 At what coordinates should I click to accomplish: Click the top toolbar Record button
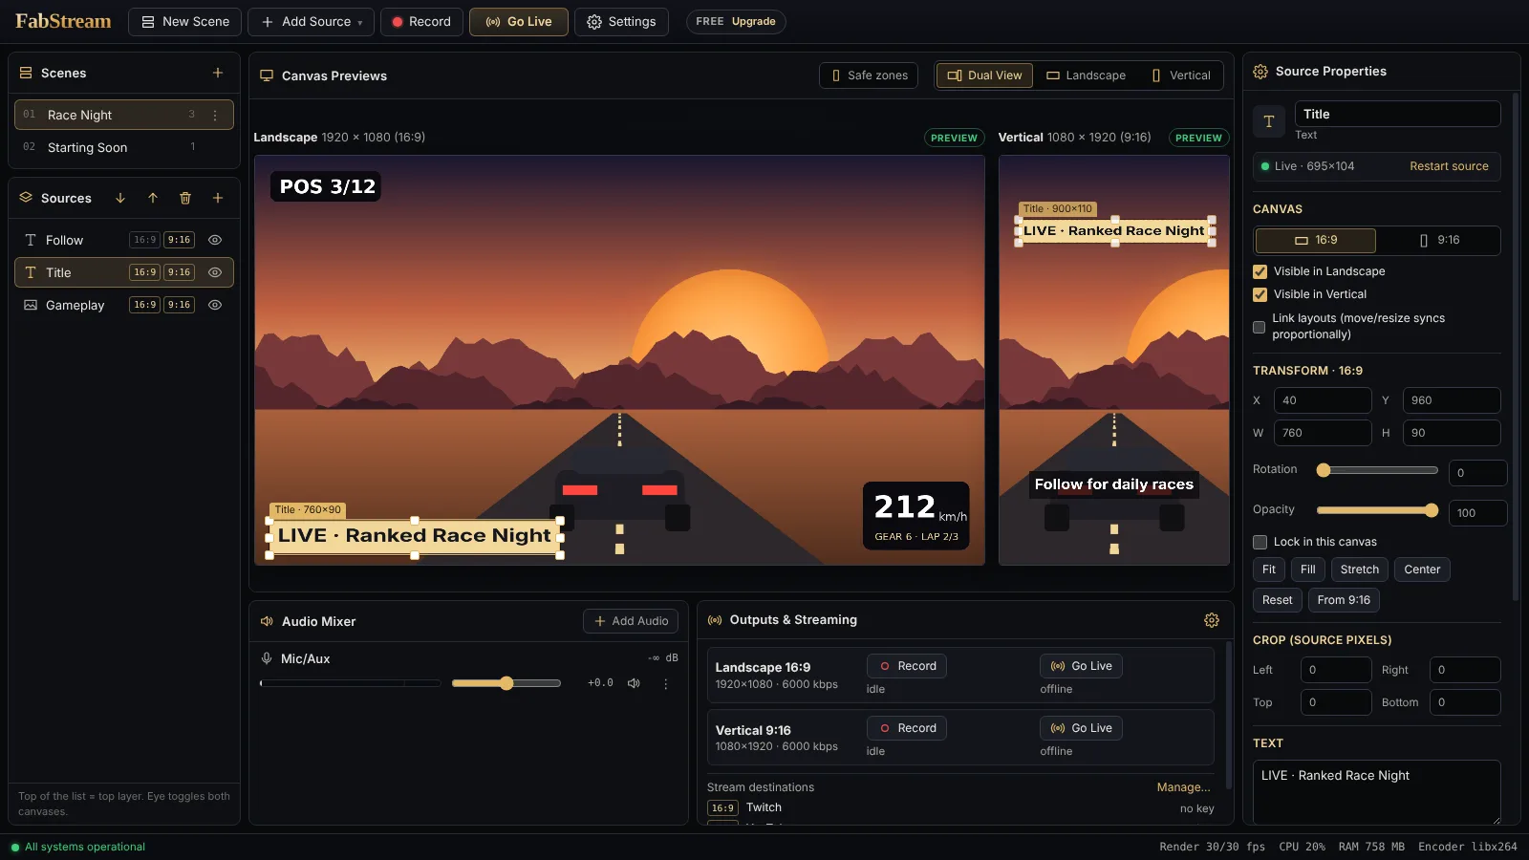point(421,22)
